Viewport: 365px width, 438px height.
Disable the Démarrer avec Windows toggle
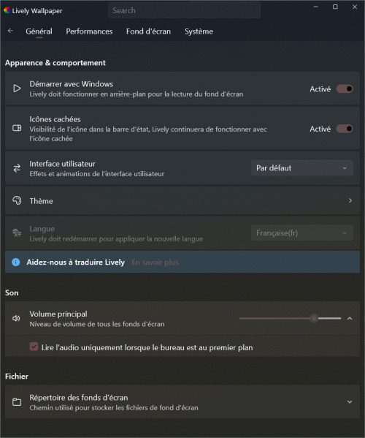tap(345, 88)
